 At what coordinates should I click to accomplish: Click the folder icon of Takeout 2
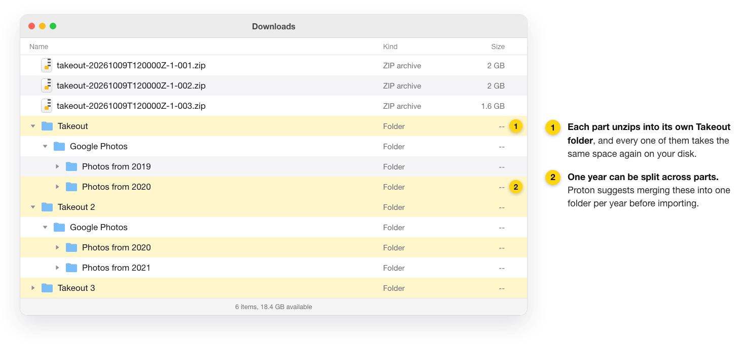coord(47,207)
